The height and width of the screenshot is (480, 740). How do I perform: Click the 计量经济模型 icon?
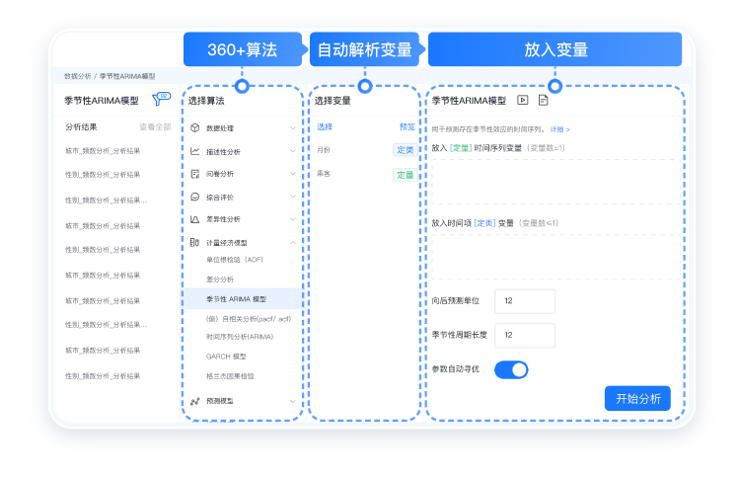pos(195,242)
